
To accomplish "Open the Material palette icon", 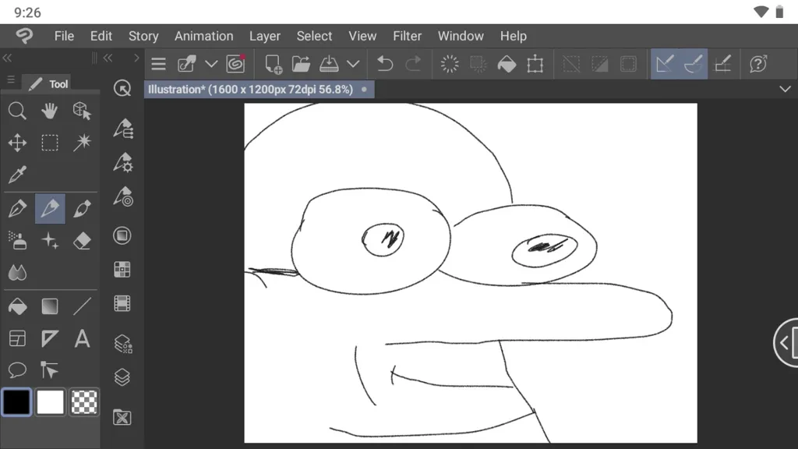I will (122, 418).
